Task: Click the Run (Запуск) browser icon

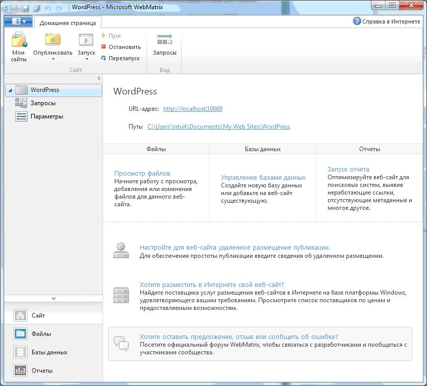Action: (x=86, y=40)
